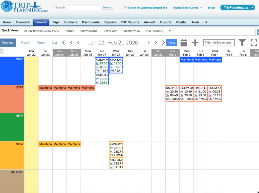Click the plus icon to add event
The width and height of the screenshot is (259, 193).
[195, 43]
